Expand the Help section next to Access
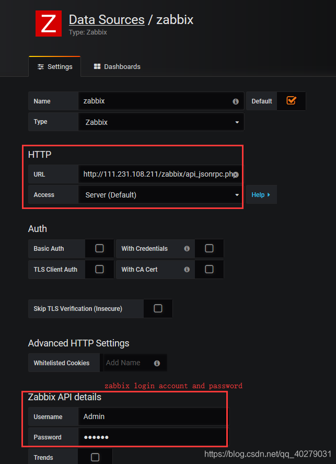Screen dimensions: 336x464 (x=261, y=195)
